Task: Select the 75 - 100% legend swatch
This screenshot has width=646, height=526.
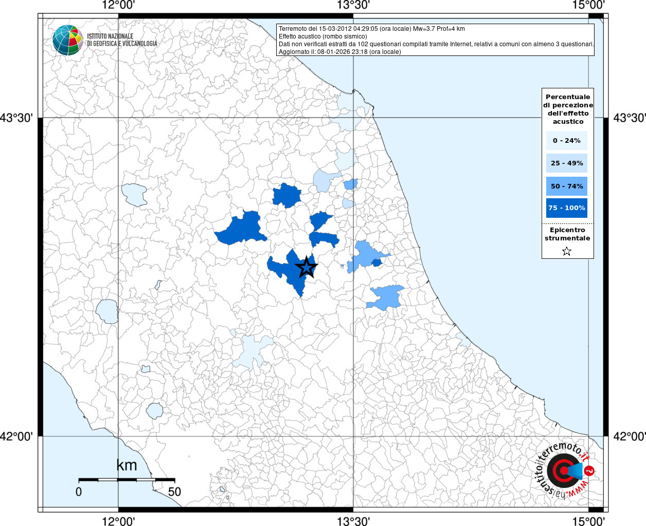Action: click(566, 208)
